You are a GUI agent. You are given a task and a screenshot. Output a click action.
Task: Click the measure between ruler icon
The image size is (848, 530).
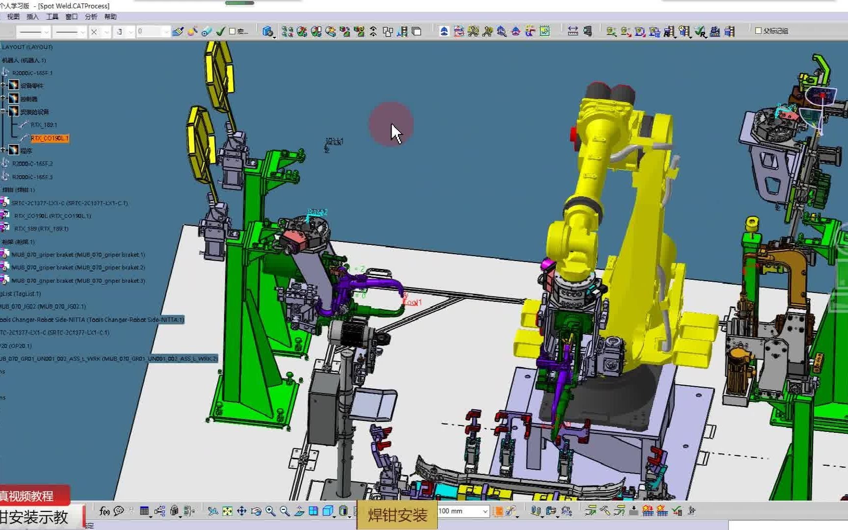click(572, 31)
